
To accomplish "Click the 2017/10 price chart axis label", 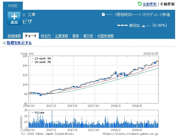I will (93, 106).
